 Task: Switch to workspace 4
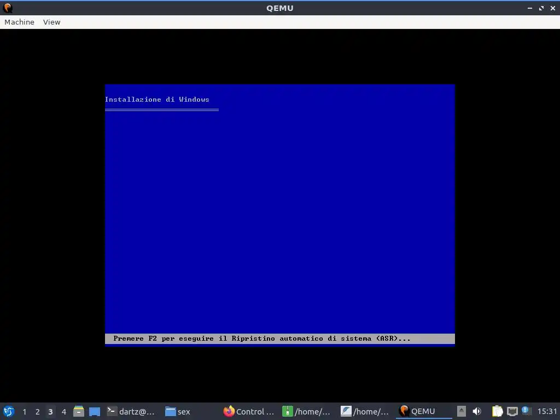click(64, 412)
